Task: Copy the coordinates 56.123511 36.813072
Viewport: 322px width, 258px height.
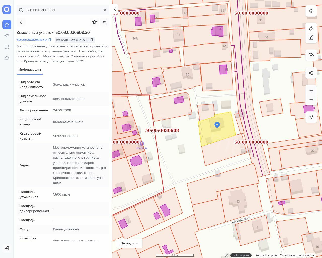Action: tap(92, 40)
